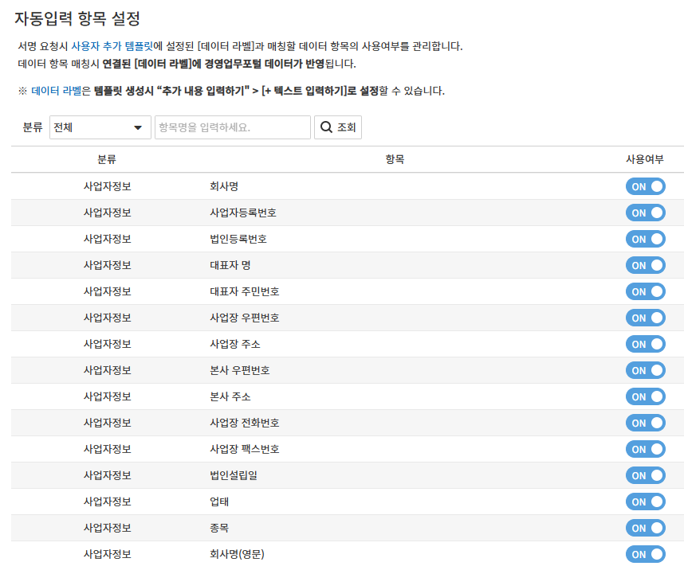The width and height of the screenshot is (684, 566).
Task: Turn off 법인등록번호 switch
Action: 645,239
